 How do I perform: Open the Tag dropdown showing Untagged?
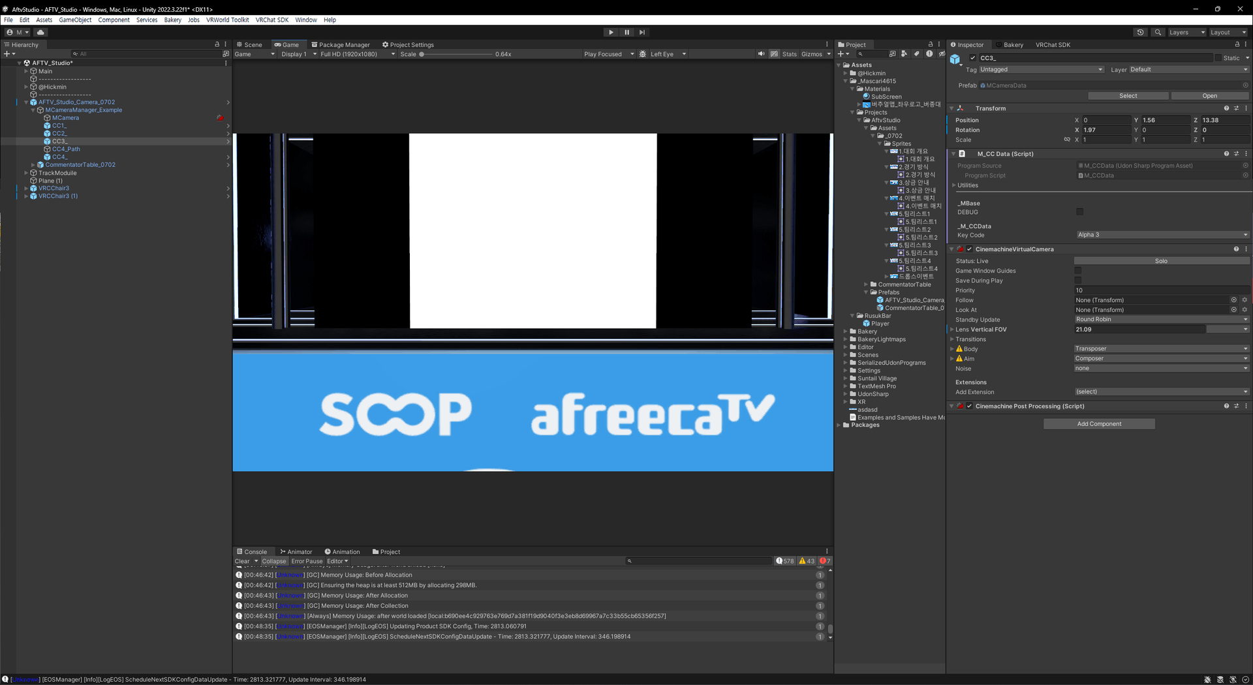[x=1041, y=70]
